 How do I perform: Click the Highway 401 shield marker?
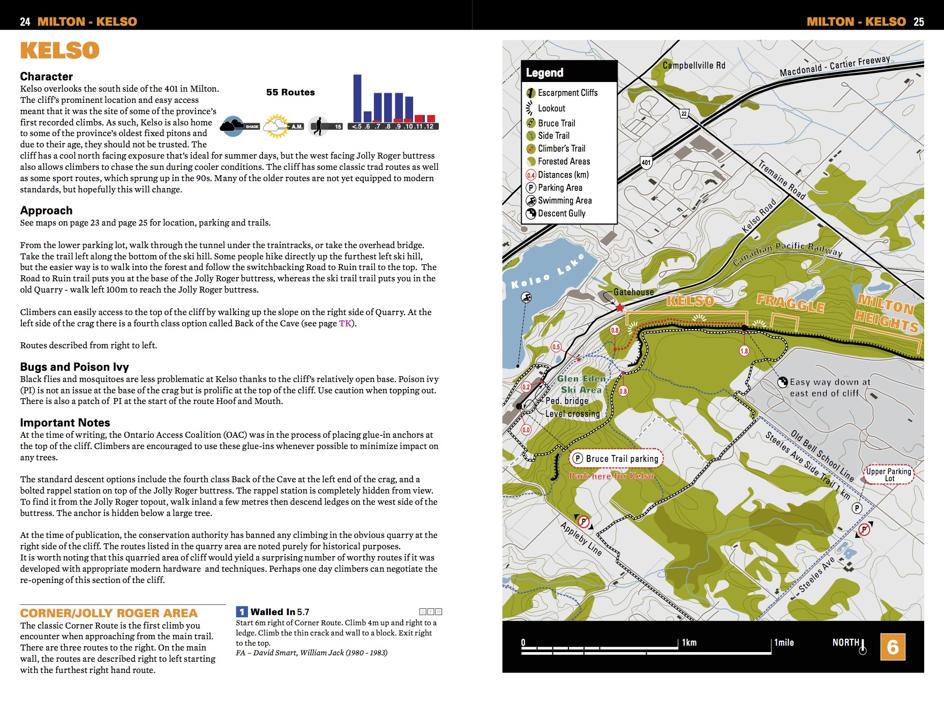(646, 163)
